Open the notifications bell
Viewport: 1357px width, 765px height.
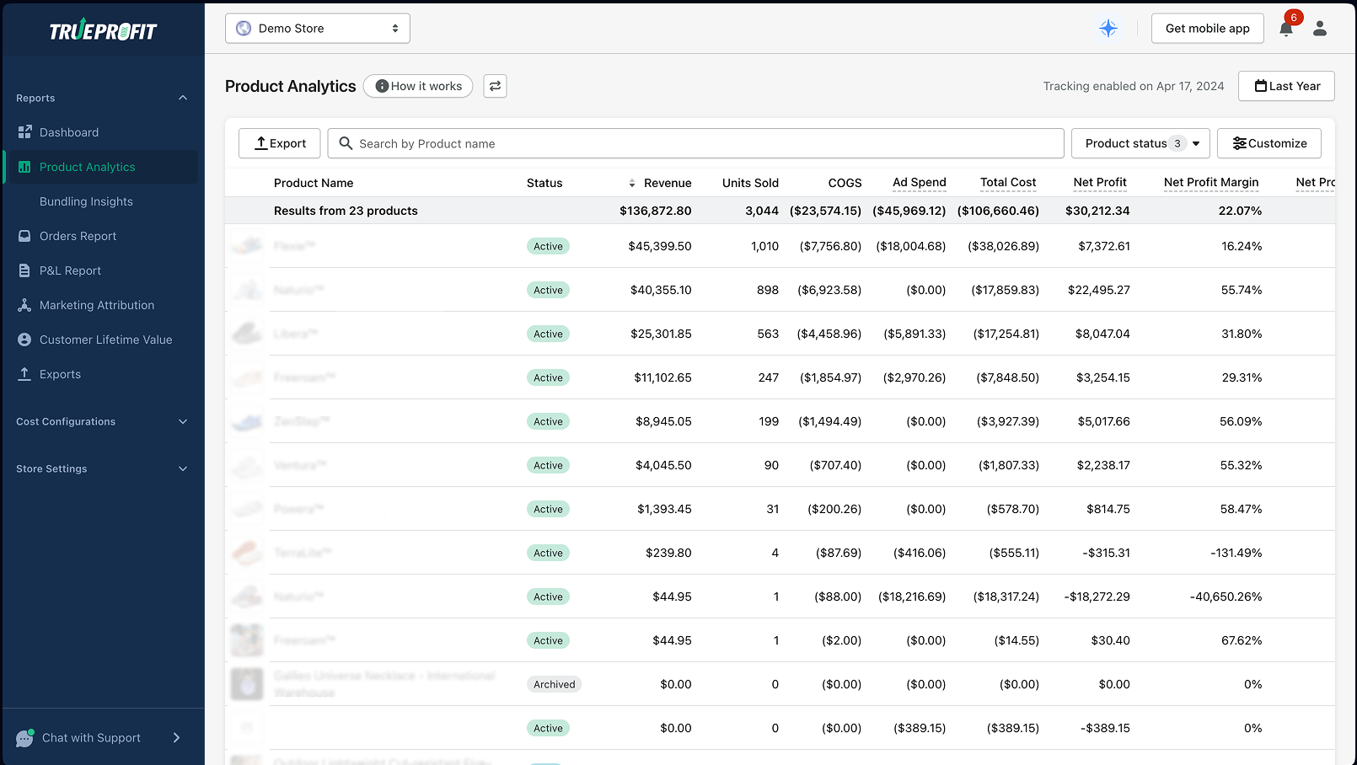[x=1285, y=29]
